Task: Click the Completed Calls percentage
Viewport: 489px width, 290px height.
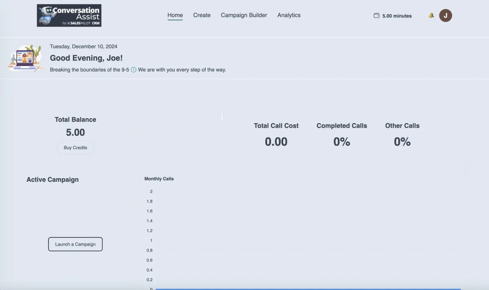Action: pyautogui.click(x=342, y=142)
